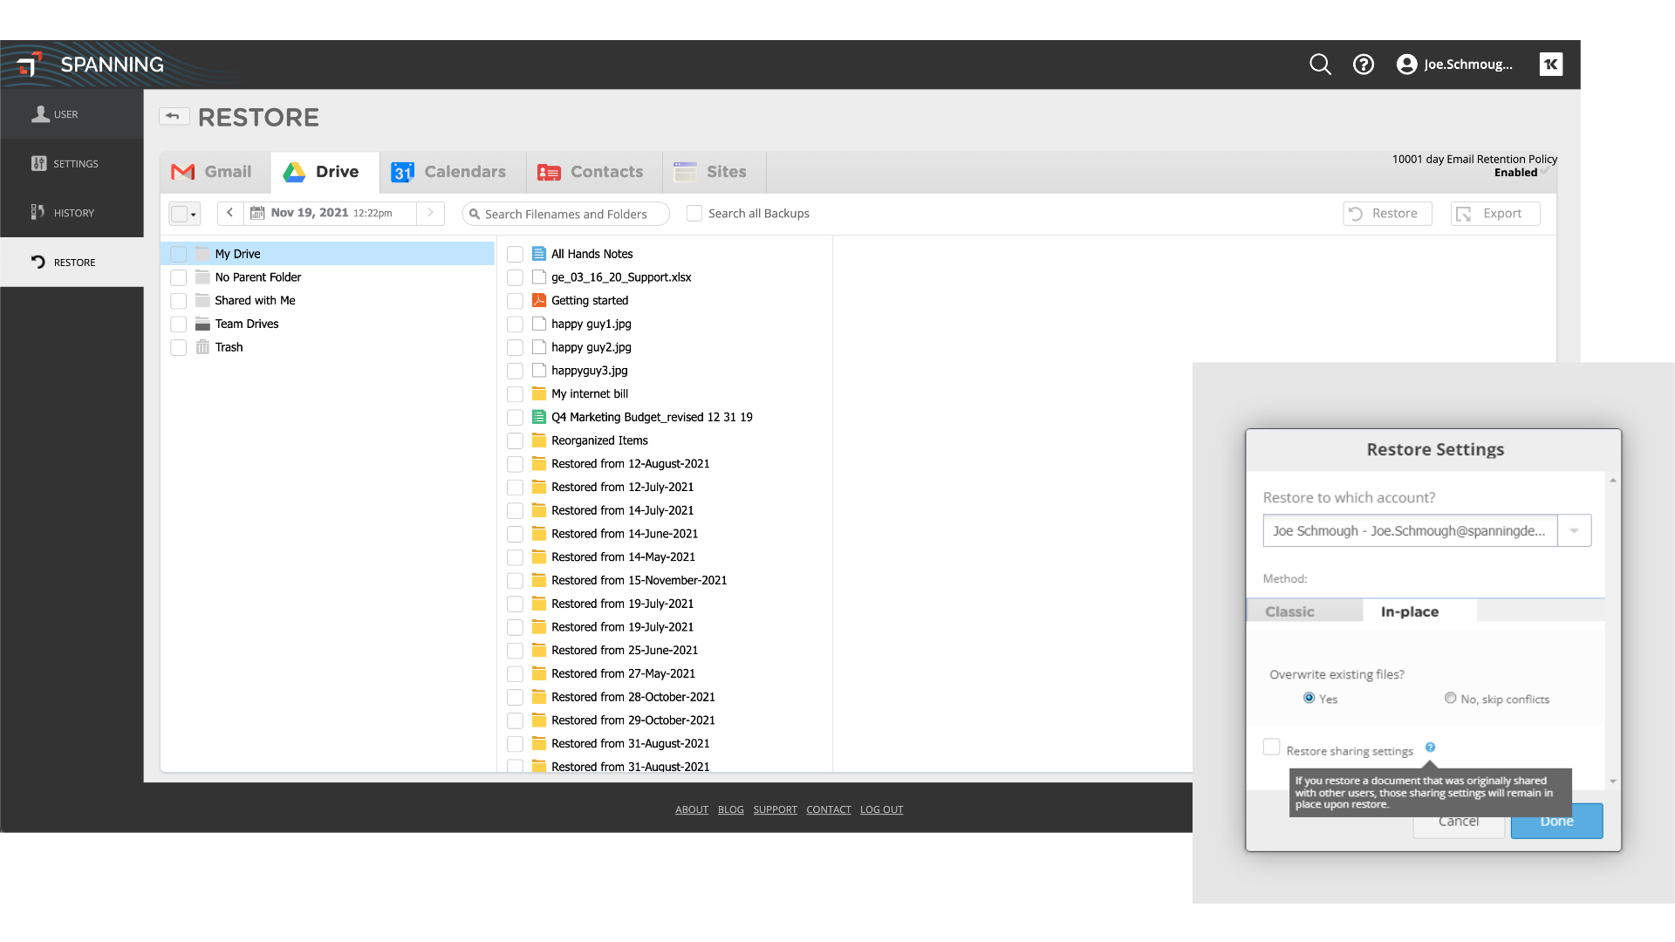Click the back date navigation arrow
Viewport: 1675px width, 942px height.
[x=231, y=213]
